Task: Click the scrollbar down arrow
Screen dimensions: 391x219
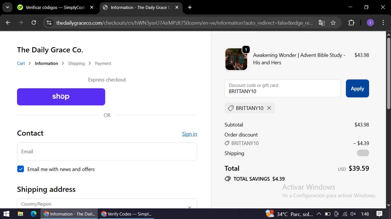Action: (388, 205)
